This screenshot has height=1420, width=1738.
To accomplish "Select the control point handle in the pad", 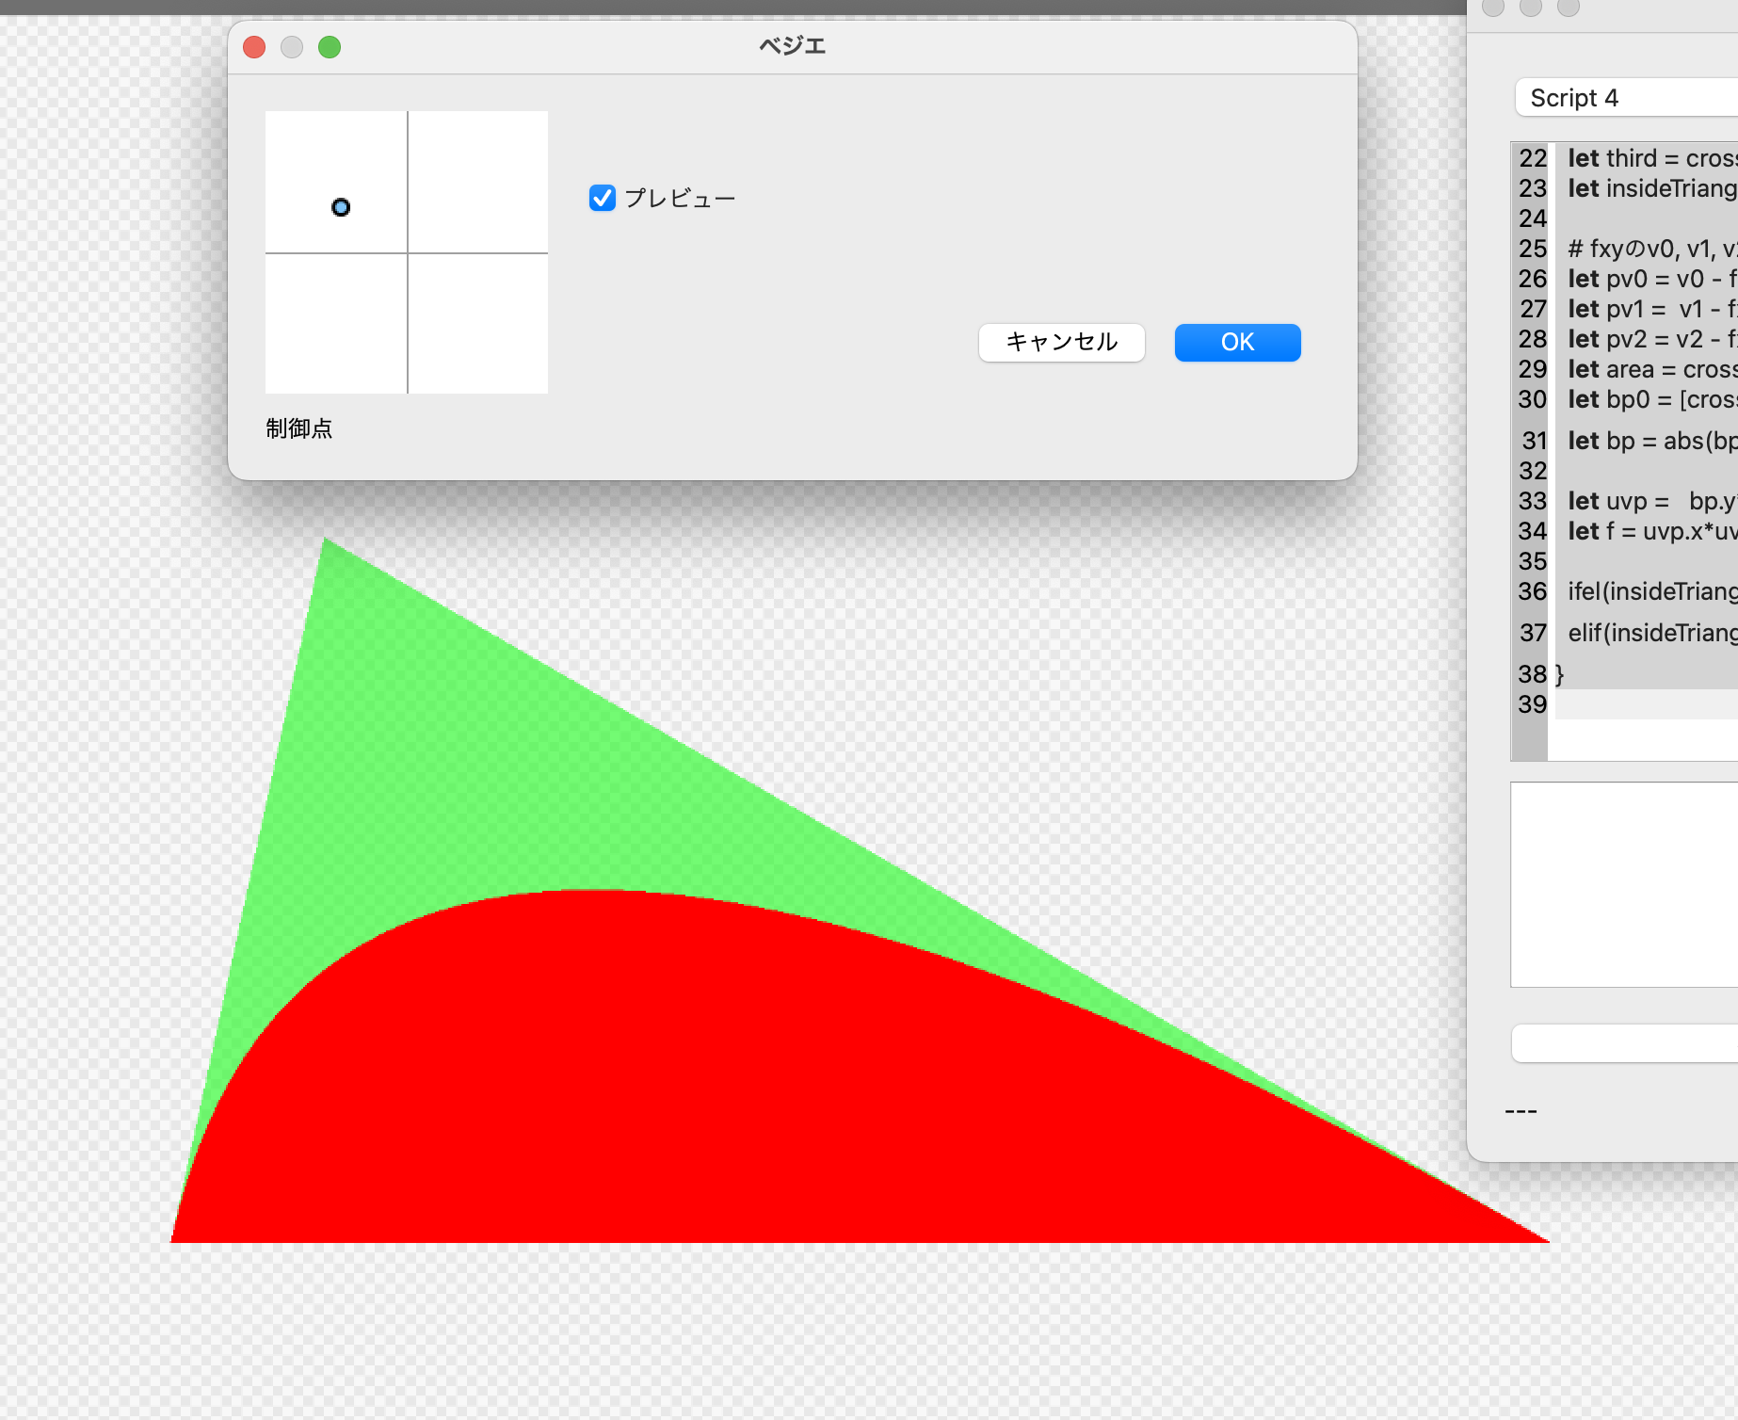I will click(x=341, y=207).
